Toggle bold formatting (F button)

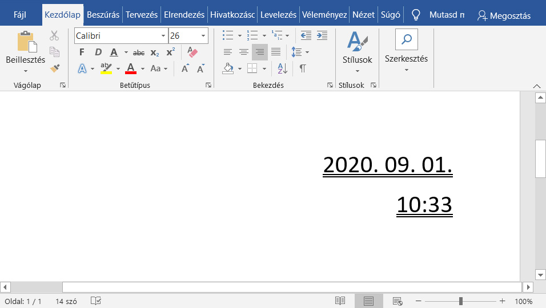(82, 52)
